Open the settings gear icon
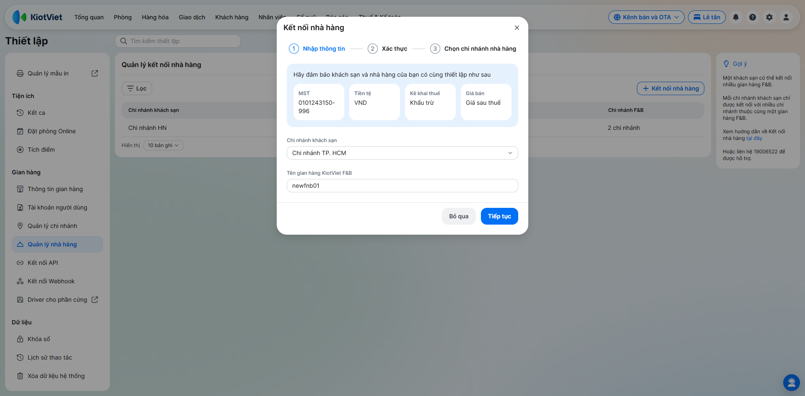The height and width of the screenshot is (396, 805). (769, 17)
